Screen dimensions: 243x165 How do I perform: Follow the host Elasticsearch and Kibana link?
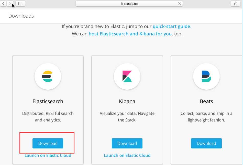[x=130, y=34]
